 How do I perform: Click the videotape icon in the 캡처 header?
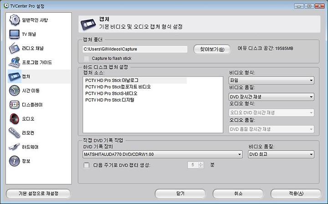coord(88,24)
